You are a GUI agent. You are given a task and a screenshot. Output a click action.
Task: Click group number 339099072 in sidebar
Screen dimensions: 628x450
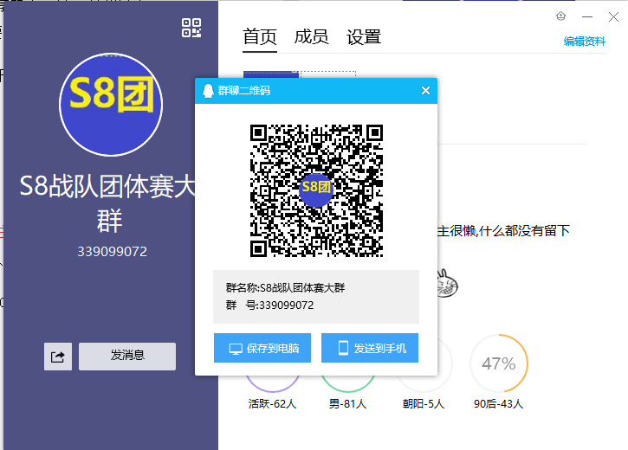(x=112, y=252)
